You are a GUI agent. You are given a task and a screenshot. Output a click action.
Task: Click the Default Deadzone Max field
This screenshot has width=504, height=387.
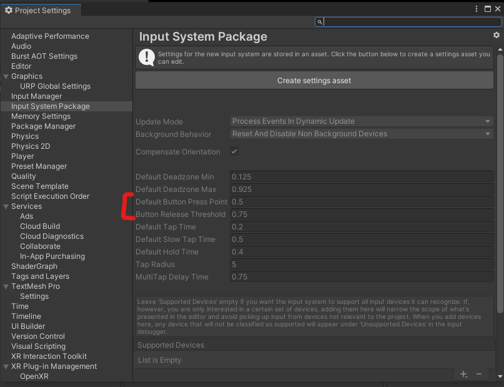click(362, 189)
